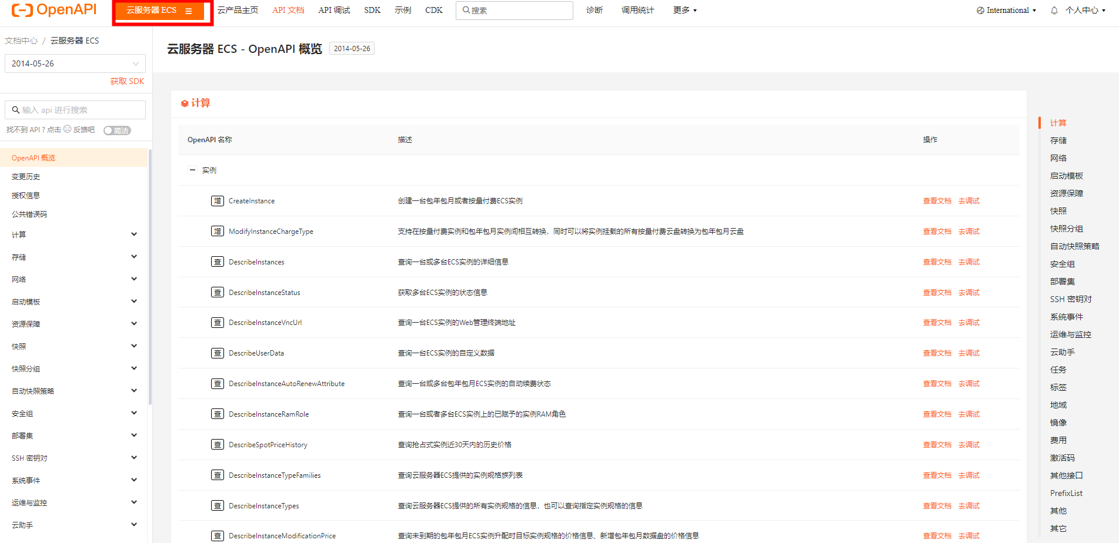
Task: Expand 存储 in the left sidebar
Action: click(134, 257)
